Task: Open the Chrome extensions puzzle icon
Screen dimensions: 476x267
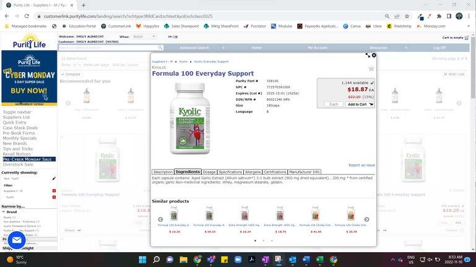Action: 439,16
